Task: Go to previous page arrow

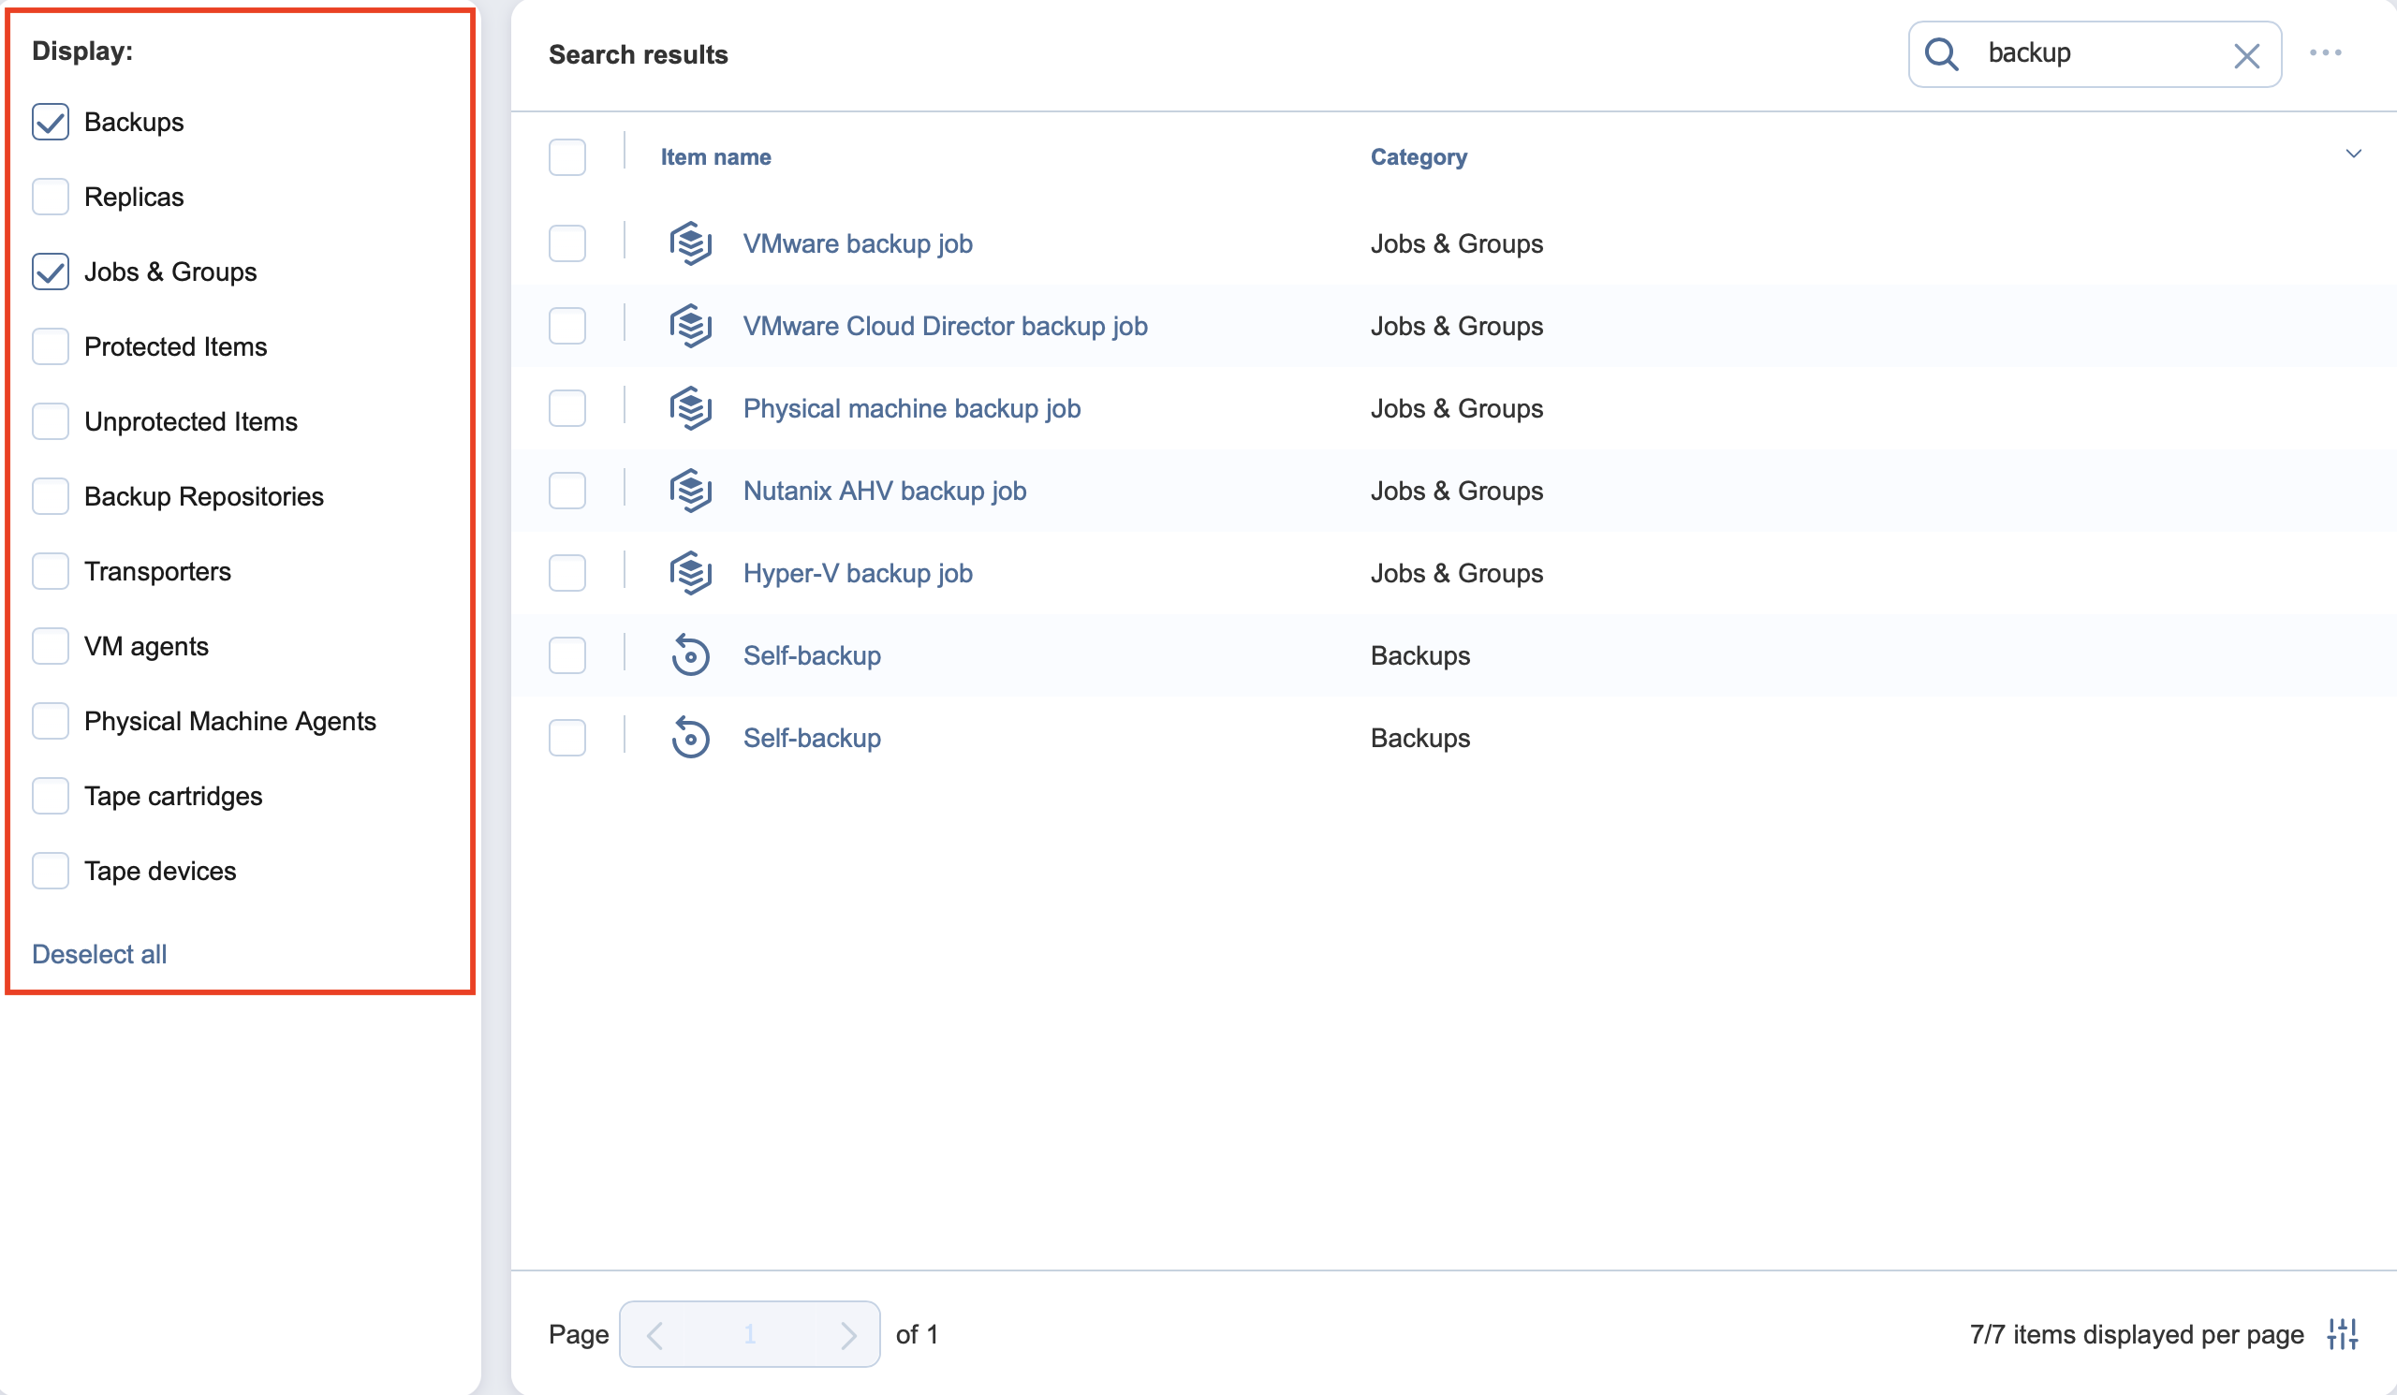Action: point(654,1335)
